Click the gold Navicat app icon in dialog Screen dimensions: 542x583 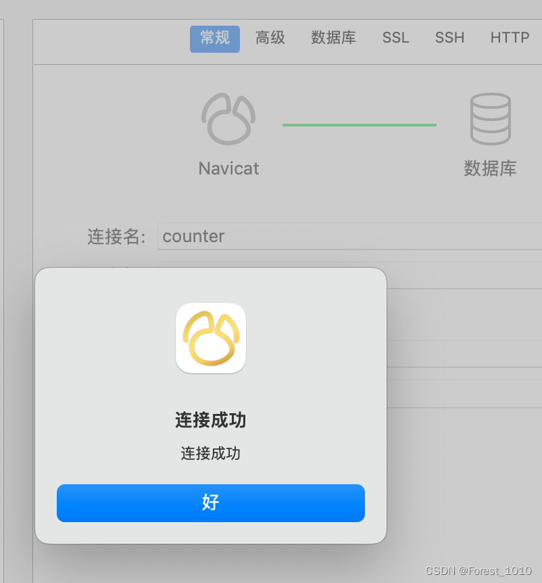point(211,338)
